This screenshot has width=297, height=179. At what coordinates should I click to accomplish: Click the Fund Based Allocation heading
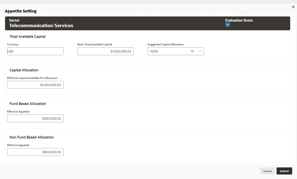(28, 104)
